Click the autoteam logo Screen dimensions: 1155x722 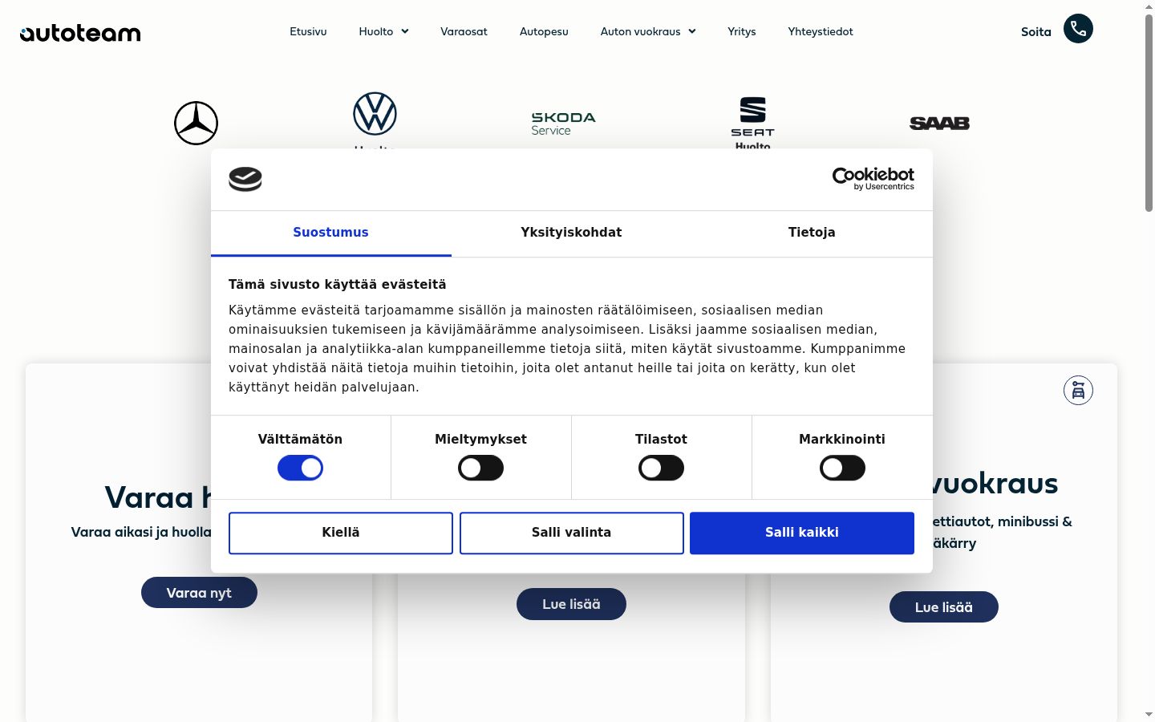point(80,33)
